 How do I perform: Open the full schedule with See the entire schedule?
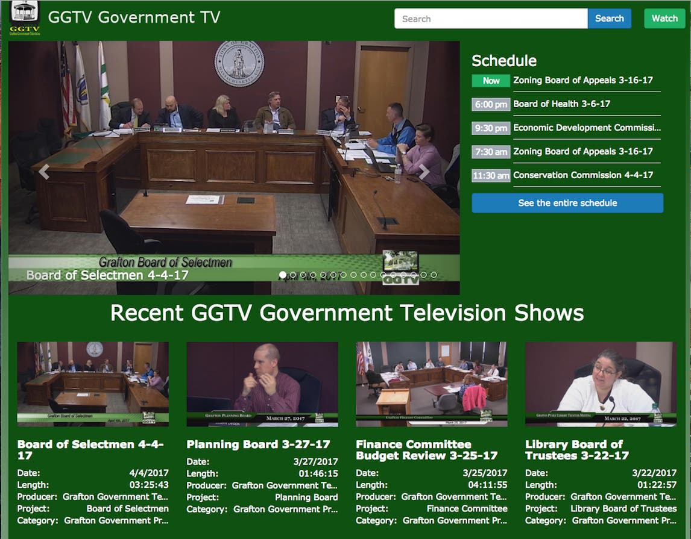pyautogui.click(x=567, y=203)
